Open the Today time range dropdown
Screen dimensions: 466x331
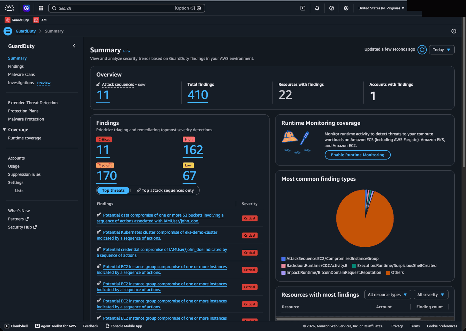pos(442,50)
